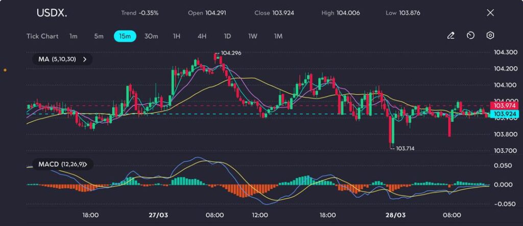523x226 pixels.
Task: Choose the 1H timeframe
Action: click(x=177, y=36)
